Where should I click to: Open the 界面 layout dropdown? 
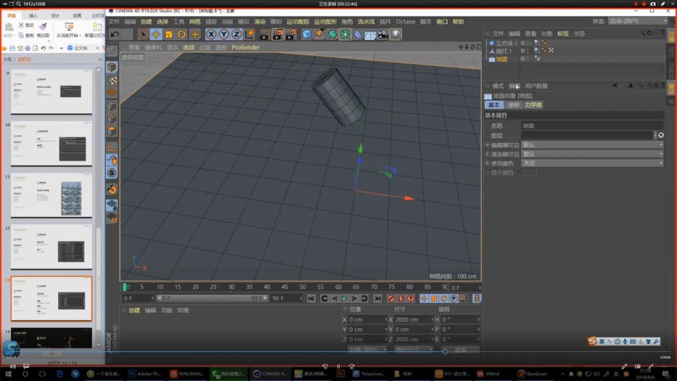tap(638, 21)
